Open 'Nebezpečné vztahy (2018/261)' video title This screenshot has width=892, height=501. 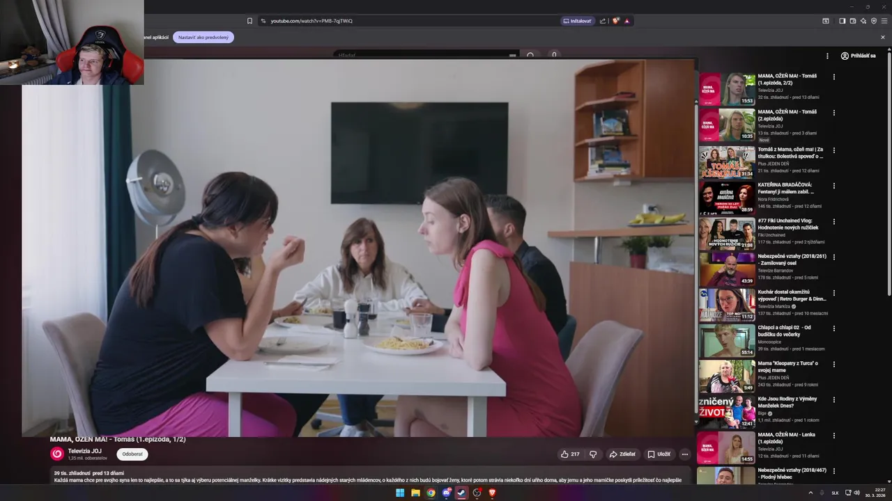click(x=792, y=260)
